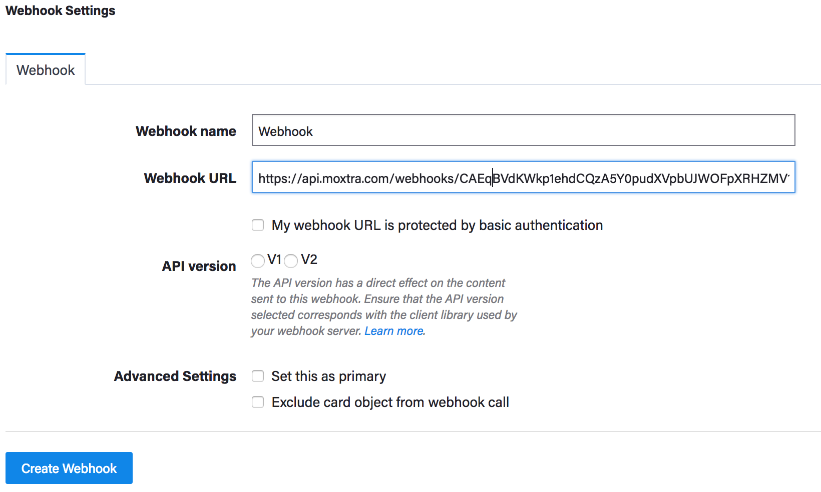Click the 'Set this as primary' label text
The height and width of the screenshot is (492, 821).
pyautogui.click(x=328, y=376)
